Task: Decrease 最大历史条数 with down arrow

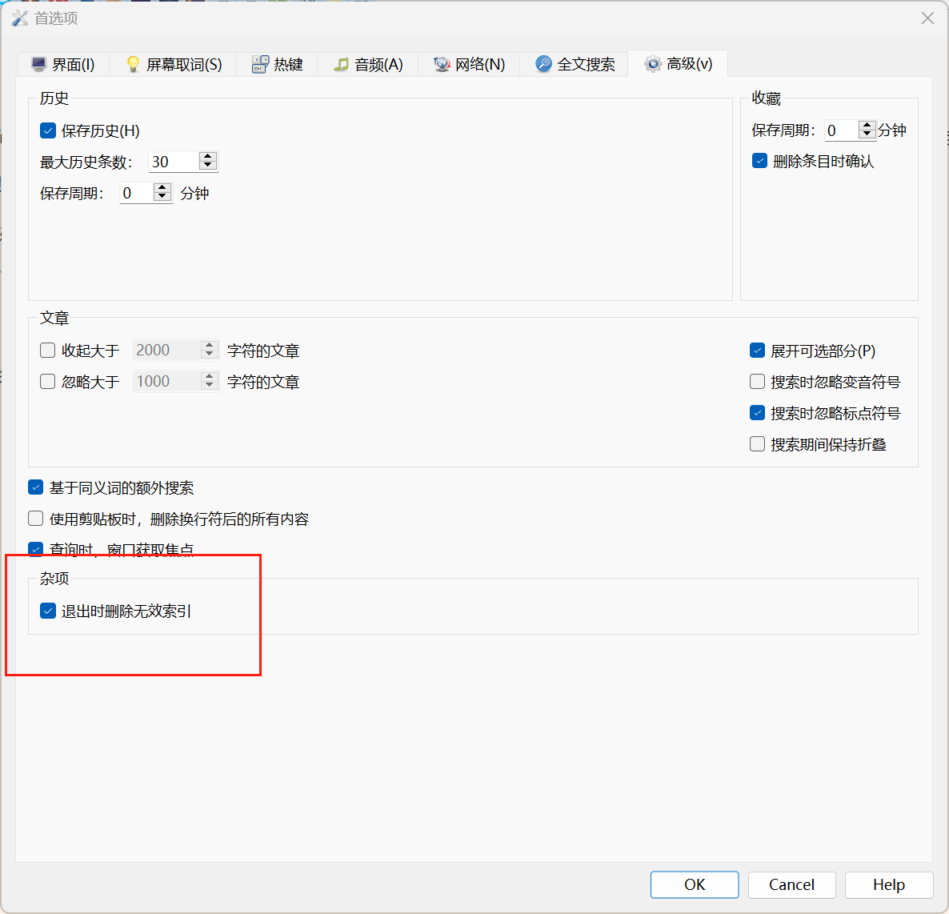Action: [x=208, y=166]
